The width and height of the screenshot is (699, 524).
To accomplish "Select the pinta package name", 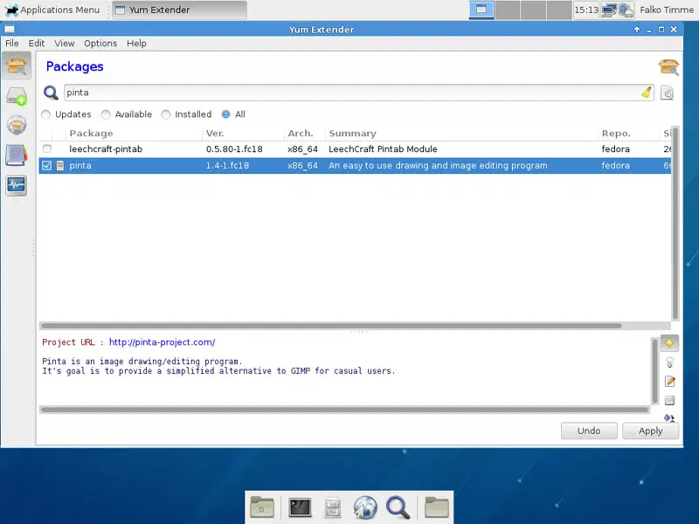I will [80, 166].
